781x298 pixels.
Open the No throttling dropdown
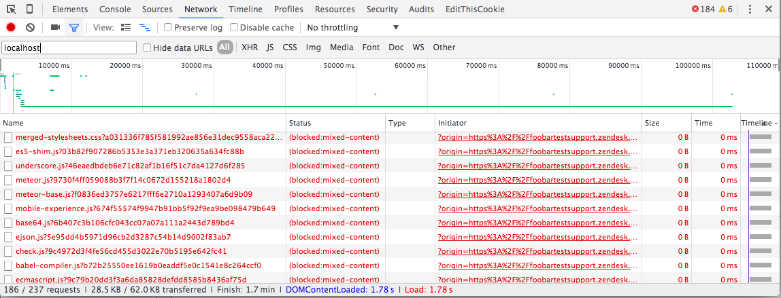pyautogui.click(x=352, y=27)
